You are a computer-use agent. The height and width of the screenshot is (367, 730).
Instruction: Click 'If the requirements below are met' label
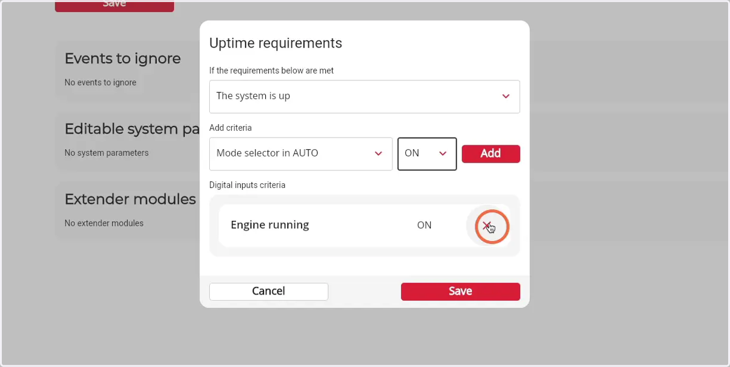pyautogui.click(x=271, y=71)
